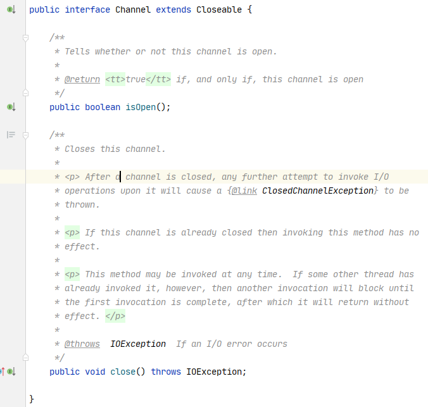Viewport: 428px width, 407px height.
Task: Click the Channel interface name
Action: [133, 9]
